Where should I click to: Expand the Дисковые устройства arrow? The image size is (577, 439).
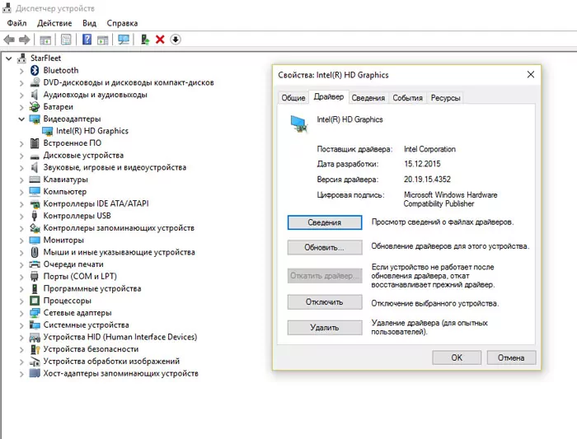point(21,156)
